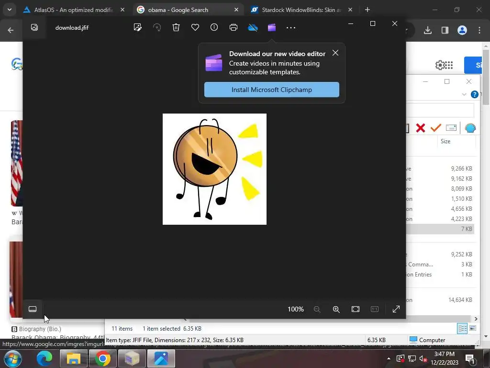This screenshot has height=368, width=490.
Task: Switch to details view icon in Explorer
Action: 462,328
